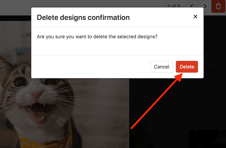Cancel the delete designs confirmation

pos(162,67)
